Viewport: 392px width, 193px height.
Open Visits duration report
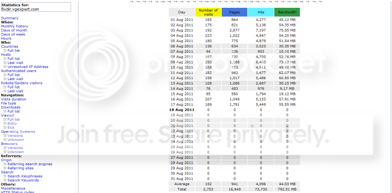[14, 99]
